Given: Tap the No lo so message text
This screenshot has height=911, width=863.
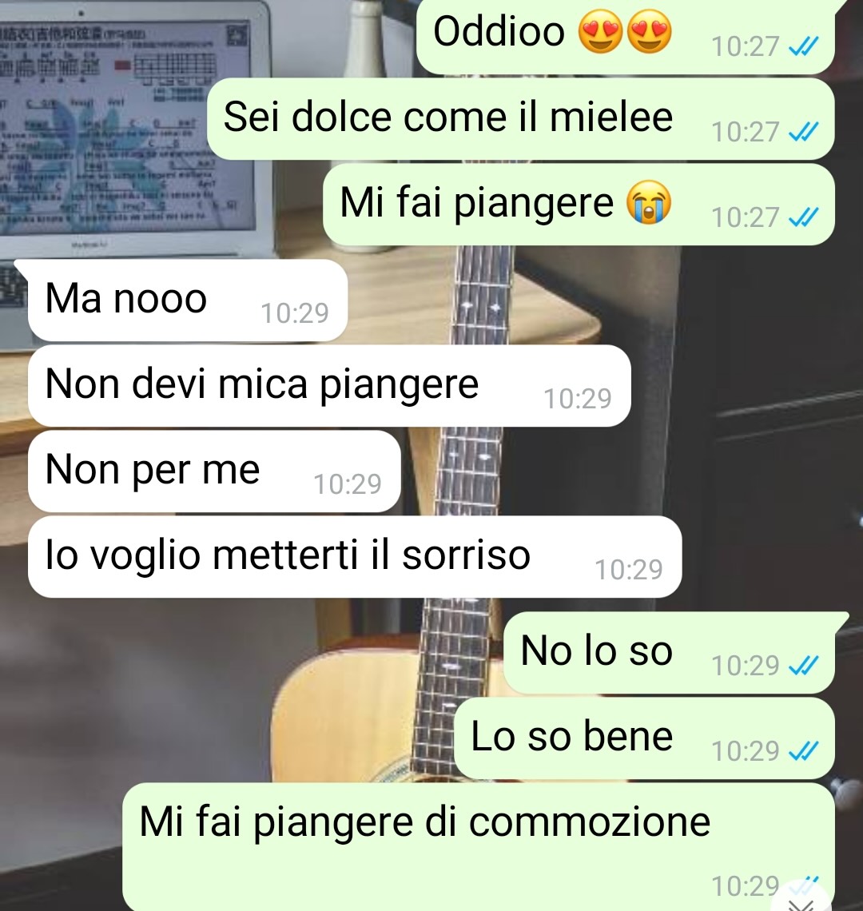Looking at the screenshot, I should click(597, 650).
